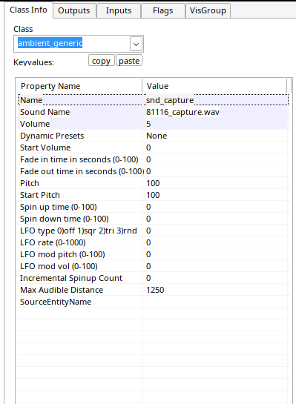Switch to the Outputs tab
This screenshot has width=296, height=404.
74,10
